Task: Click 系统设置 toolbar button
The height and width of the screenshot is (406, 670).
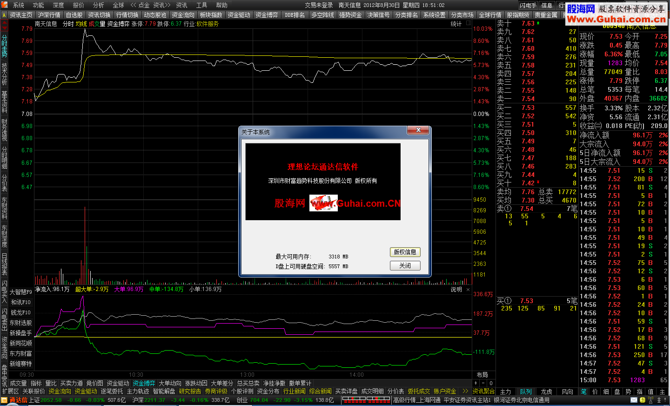Action: (x=435, y=15)
